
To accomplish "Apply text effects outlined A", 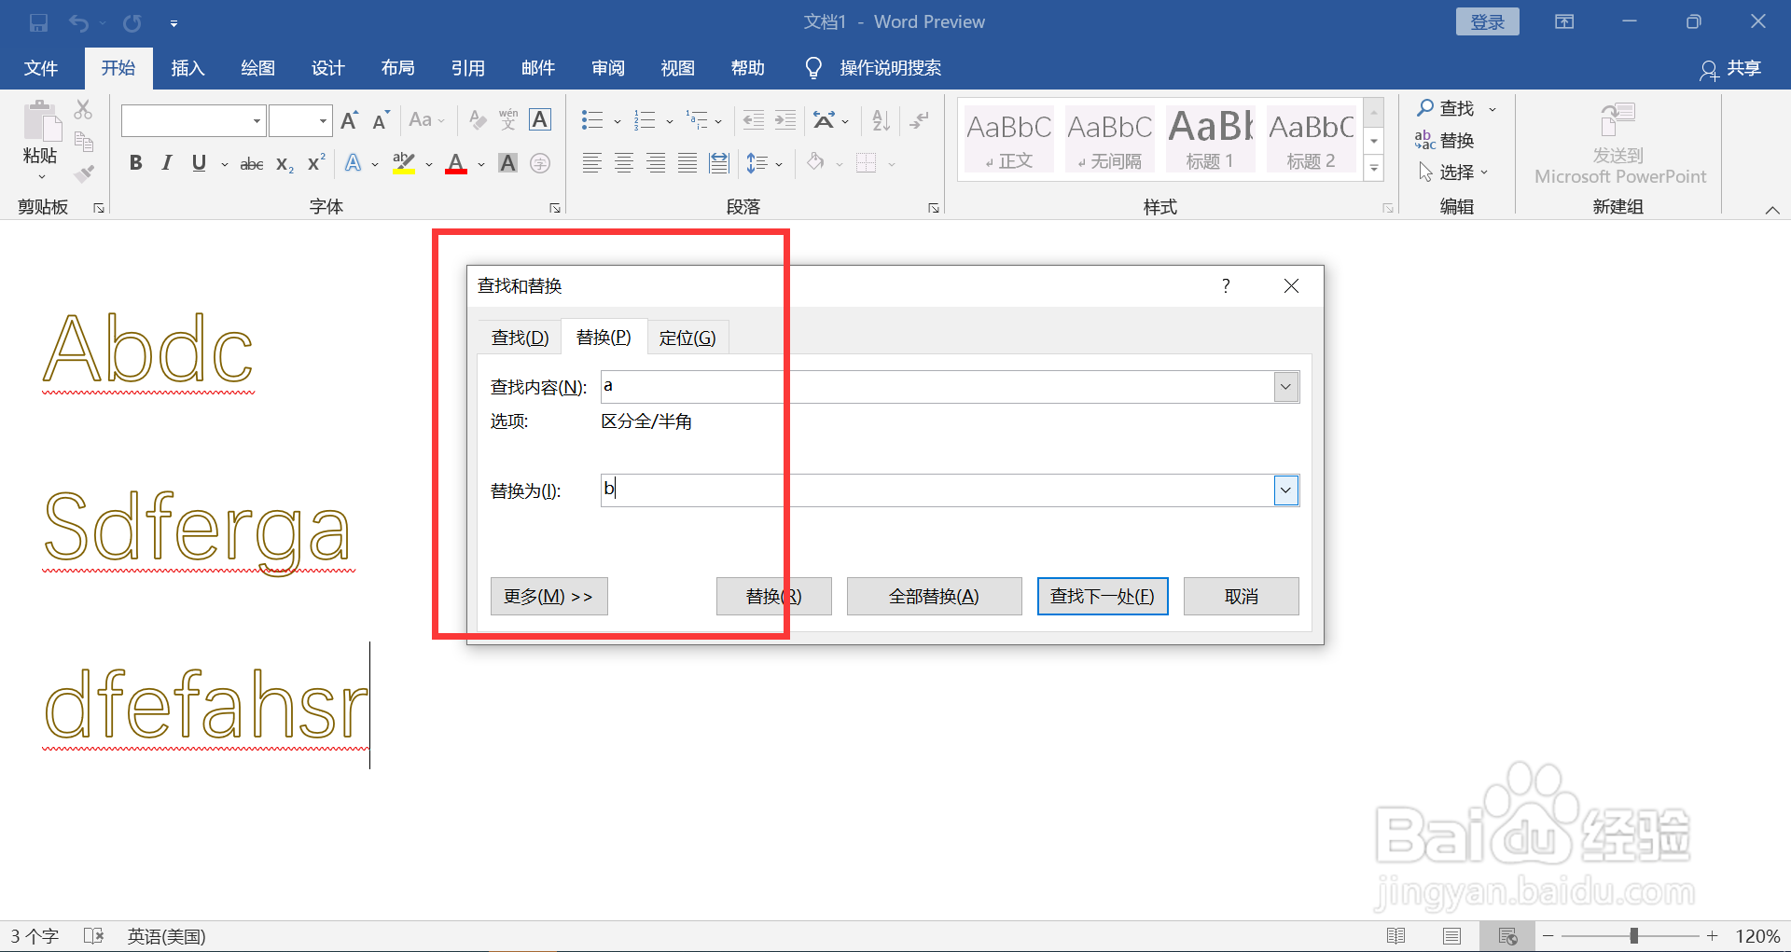I will [x=354, y=163].
